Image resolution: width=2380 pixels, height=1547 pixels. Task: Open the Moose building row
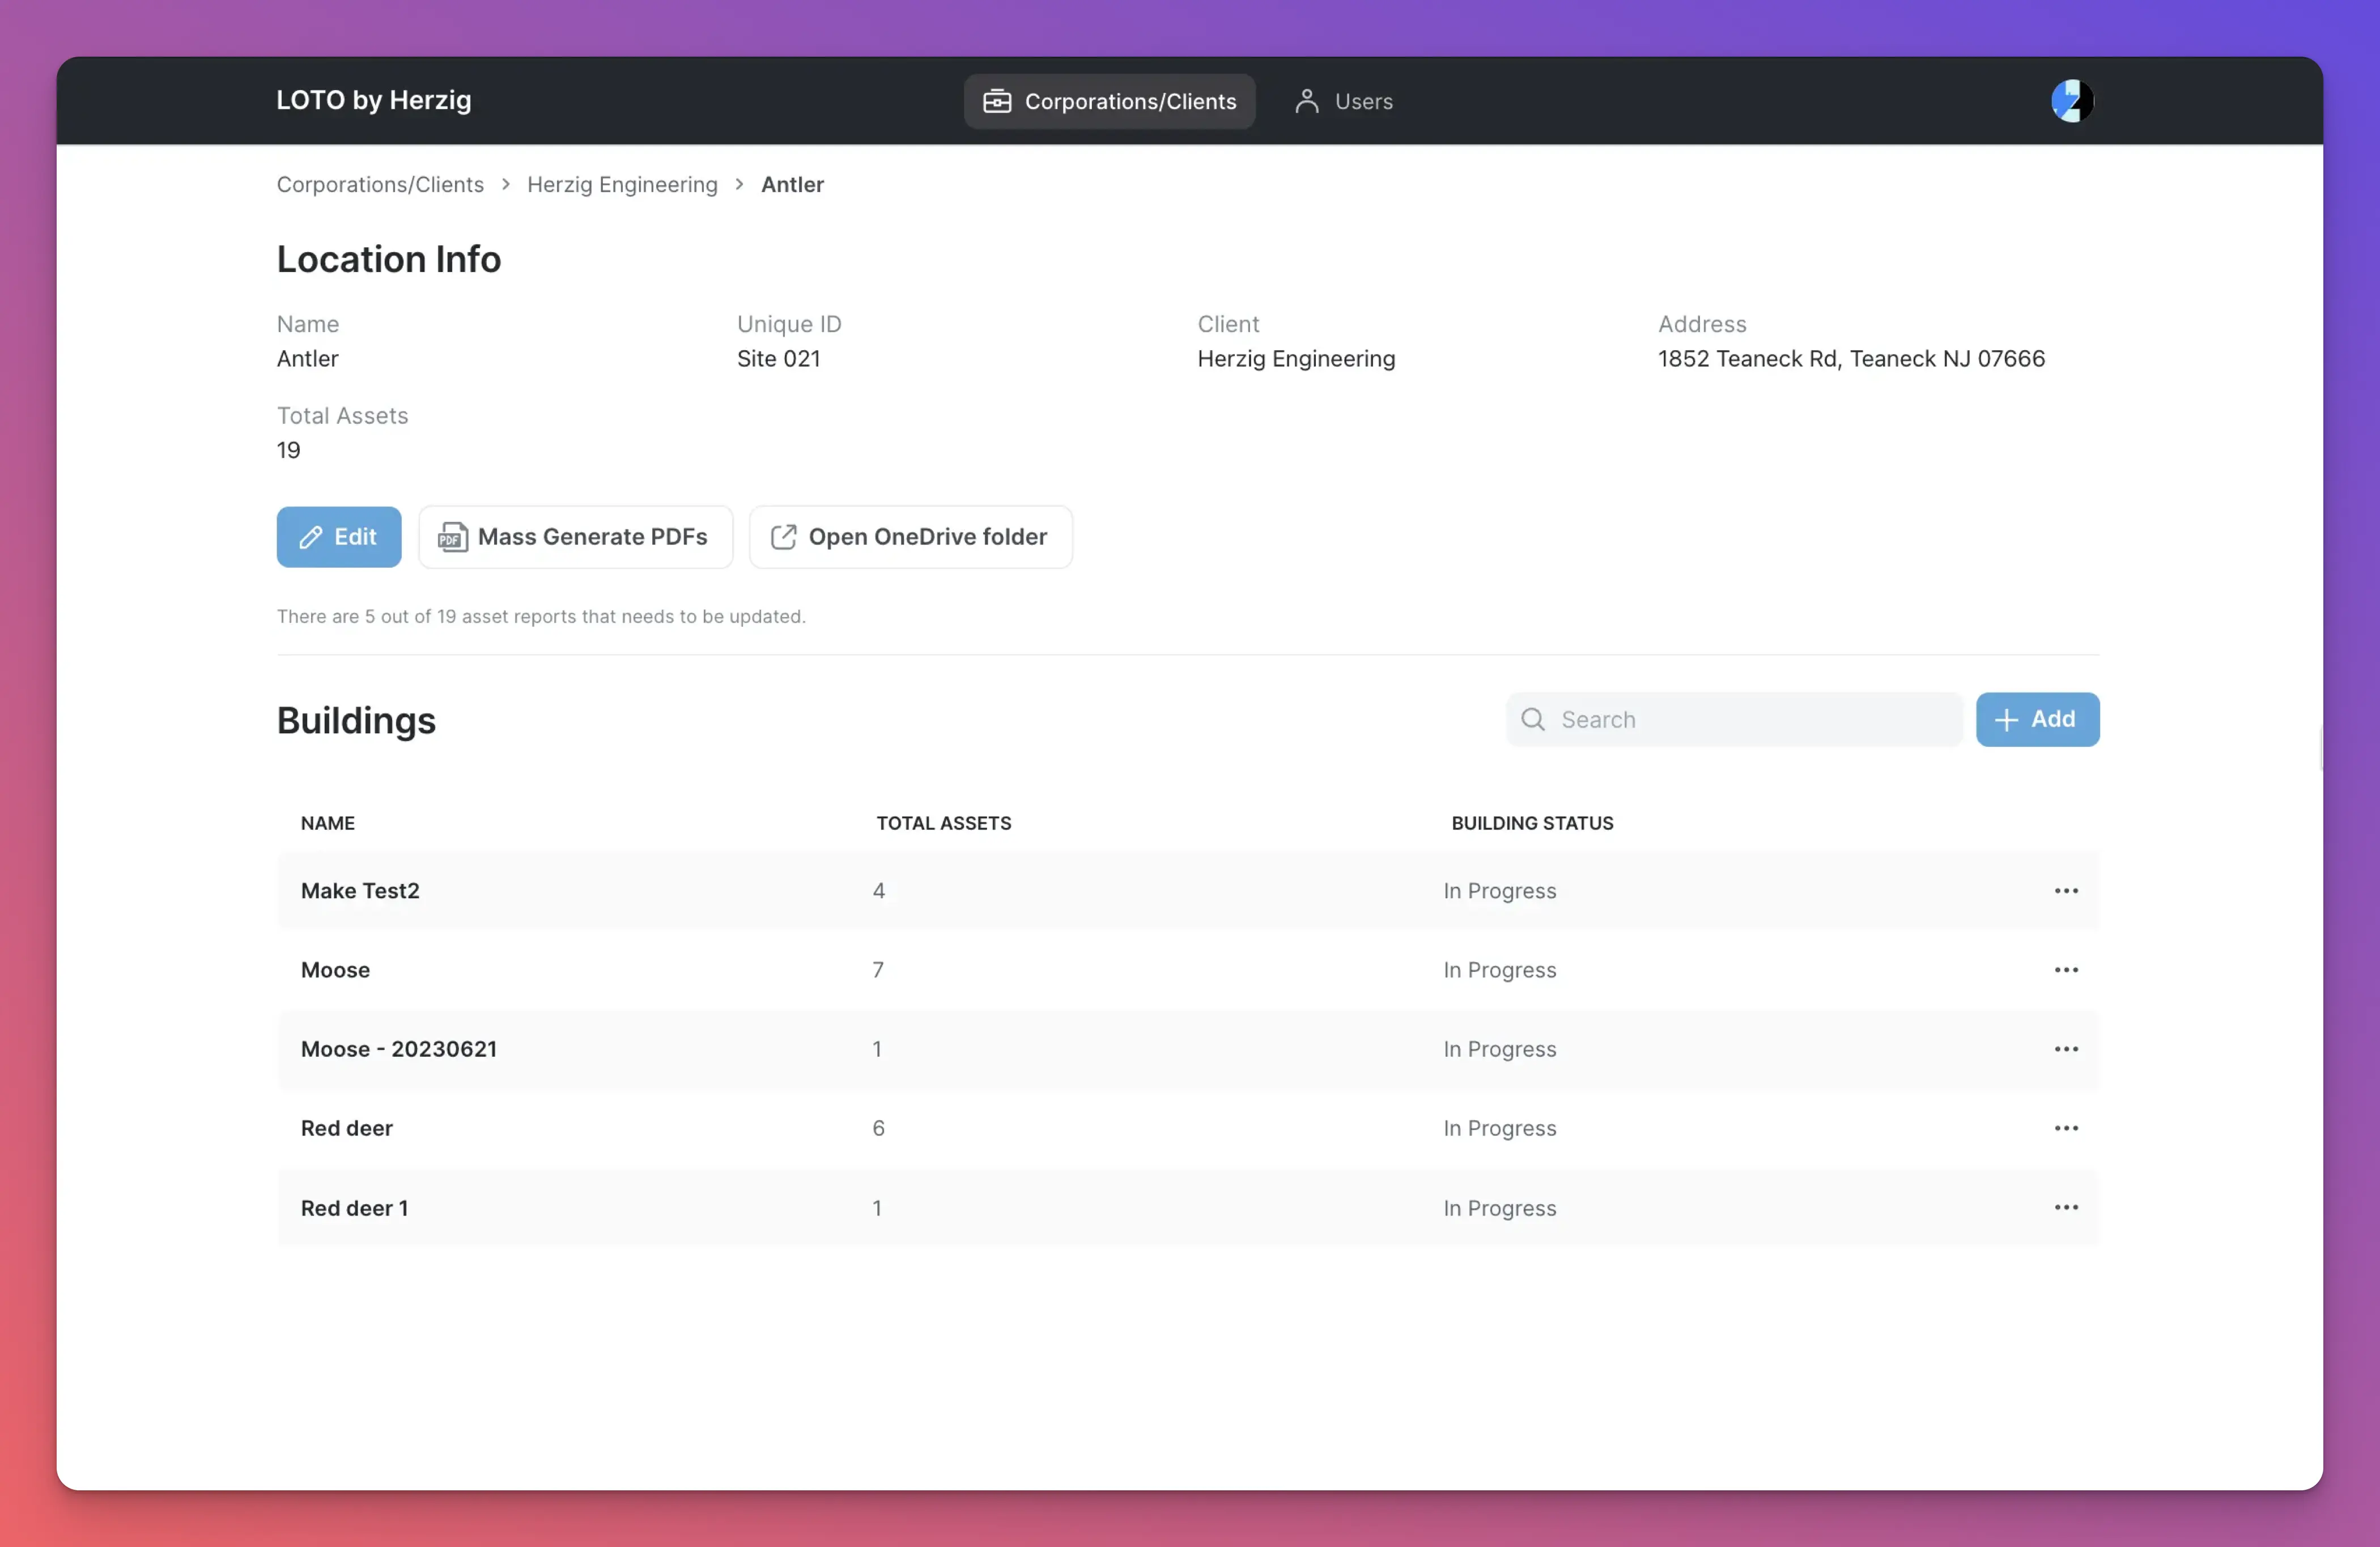tap(335, 969)
